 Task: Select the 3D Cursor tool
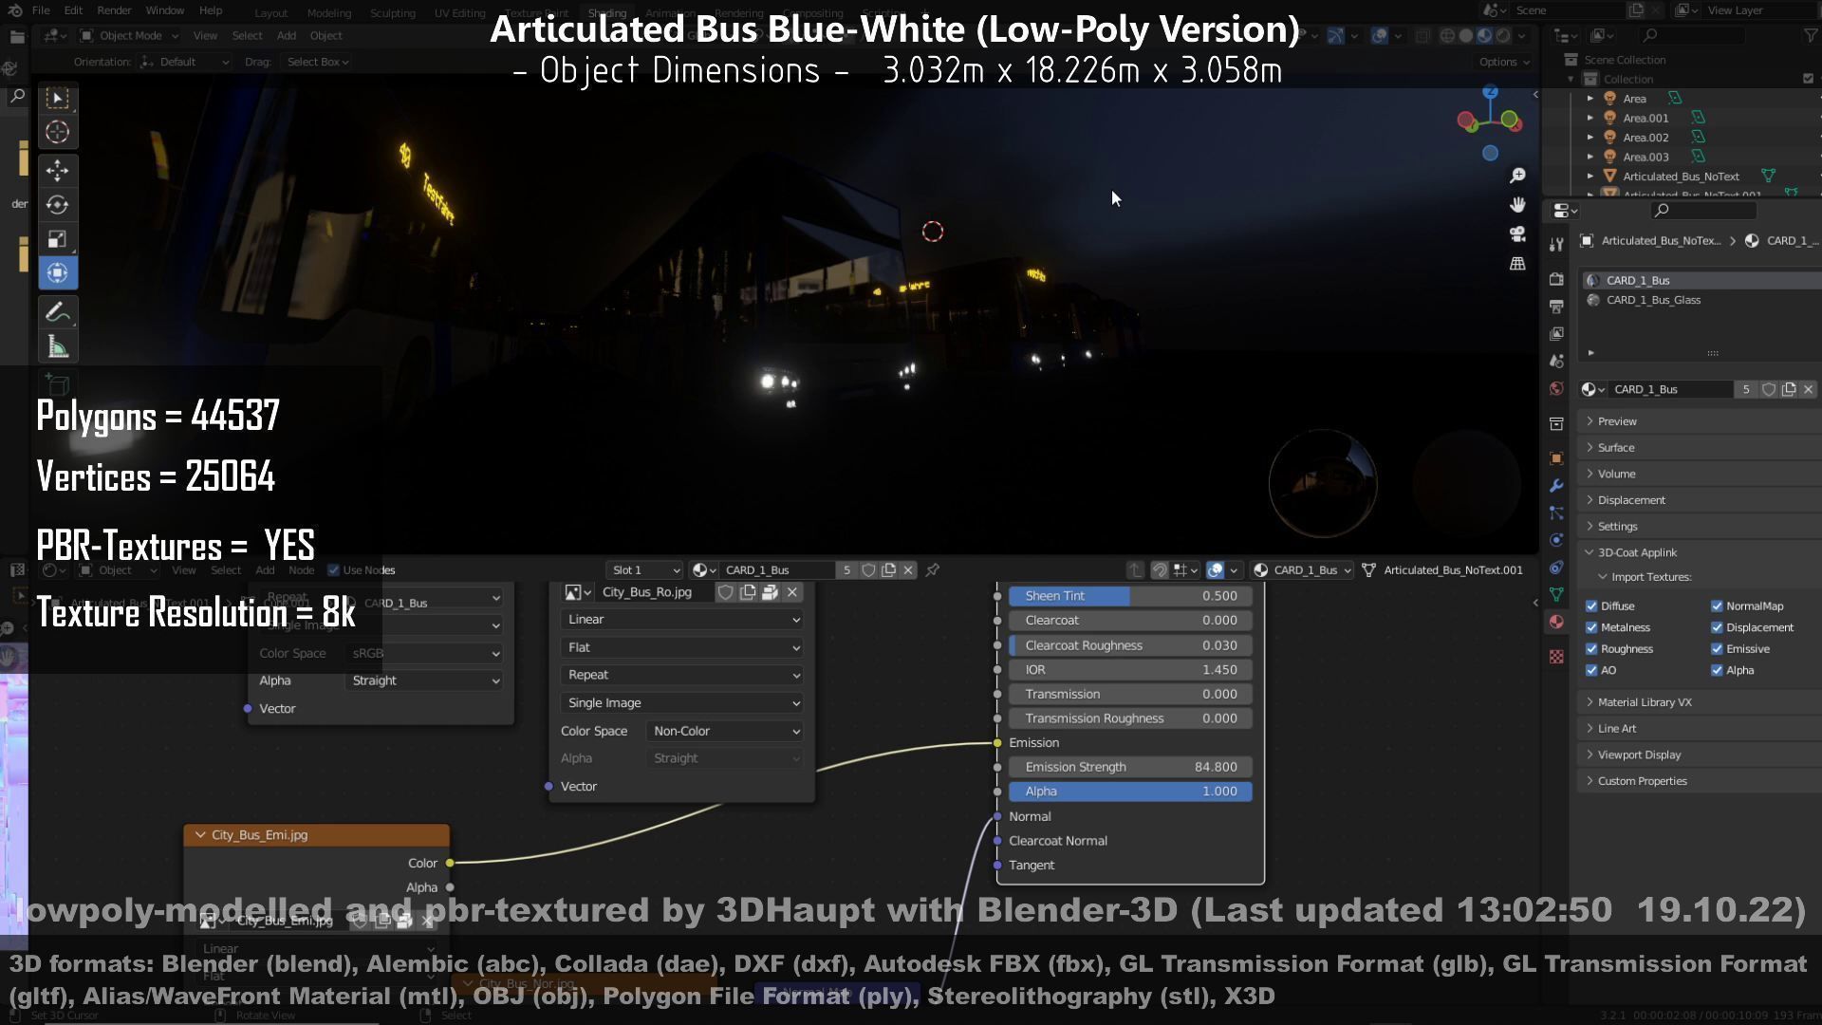(x=58, y=132)
